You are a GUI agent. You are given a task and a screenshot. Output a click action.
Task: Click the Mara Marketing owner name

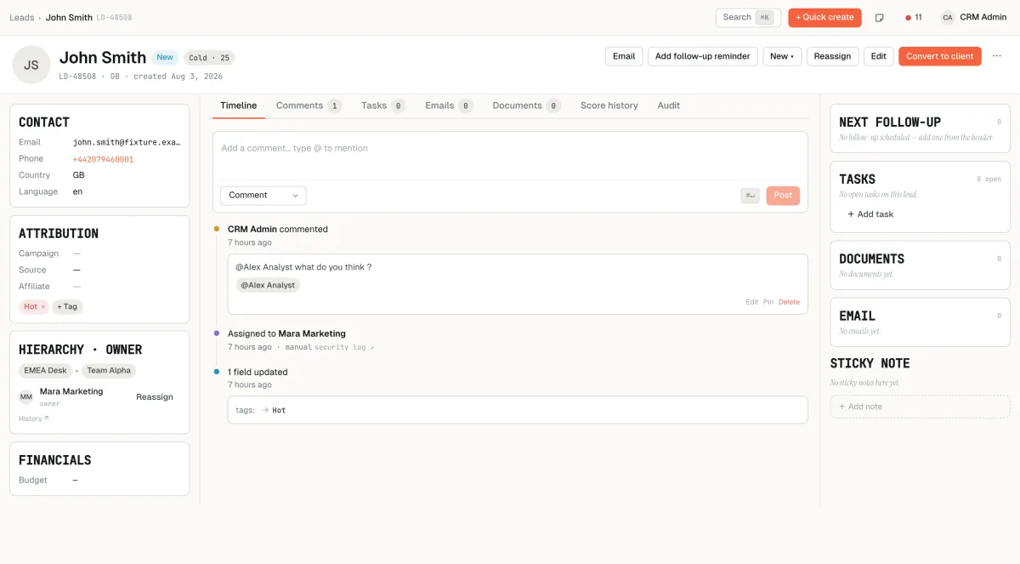[71, 392]
